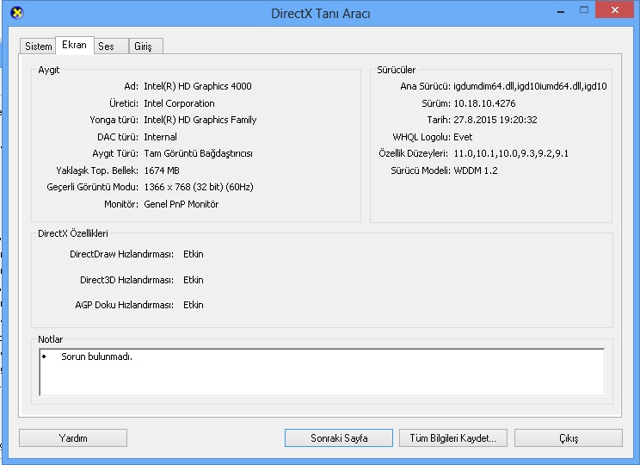Click the 'Genel PnP Monitör' value
This screenshot has height=465, width=640.
coord(182,204)
